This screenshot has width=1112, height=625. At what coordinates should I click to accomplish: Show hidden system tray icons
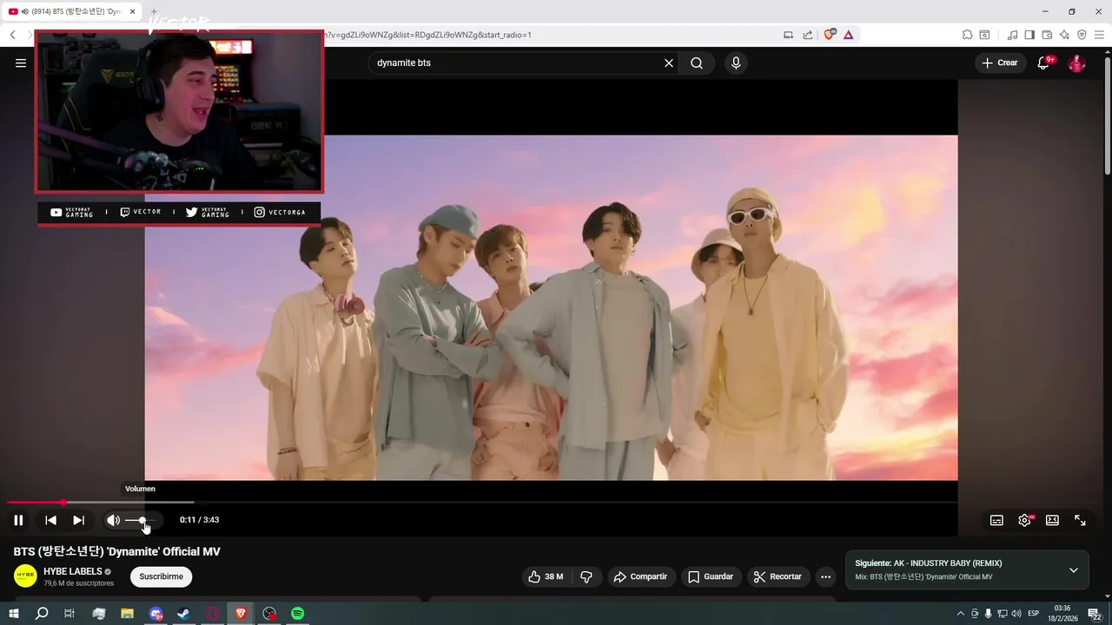tap(961, 614)
